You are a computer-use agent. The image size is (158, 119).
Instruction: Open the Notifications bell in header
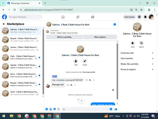(x=145, y=17)
